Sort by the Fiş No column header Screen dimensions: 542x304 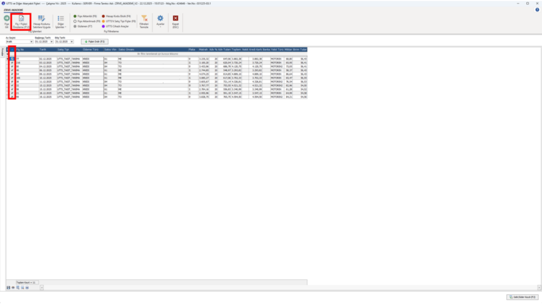[x=27, y=50]
